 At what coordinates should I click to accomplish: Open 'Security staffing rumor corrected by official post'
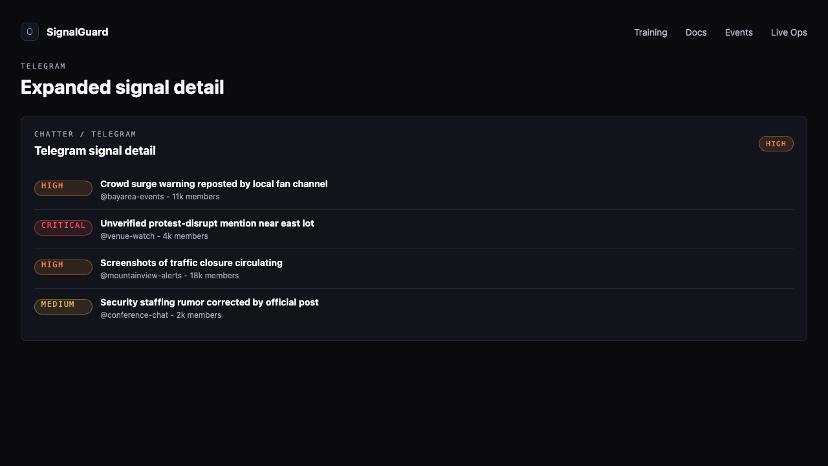point(210,302)
